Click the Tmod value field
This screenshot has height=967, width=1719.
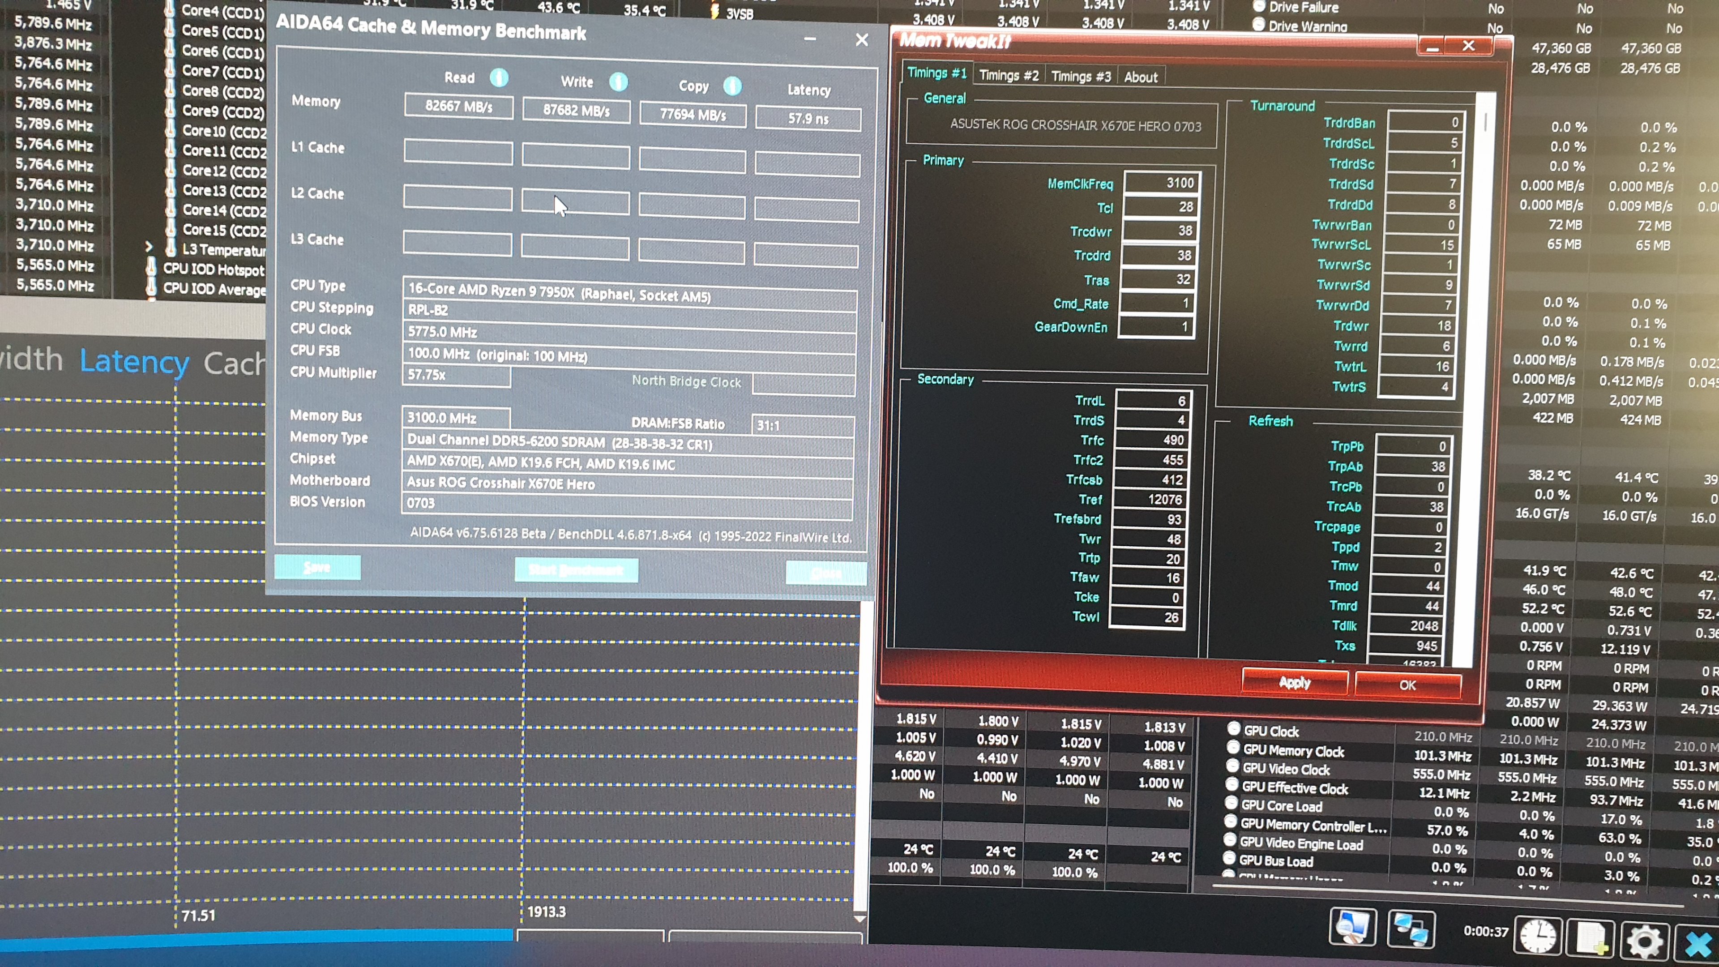click(1408, 586)
